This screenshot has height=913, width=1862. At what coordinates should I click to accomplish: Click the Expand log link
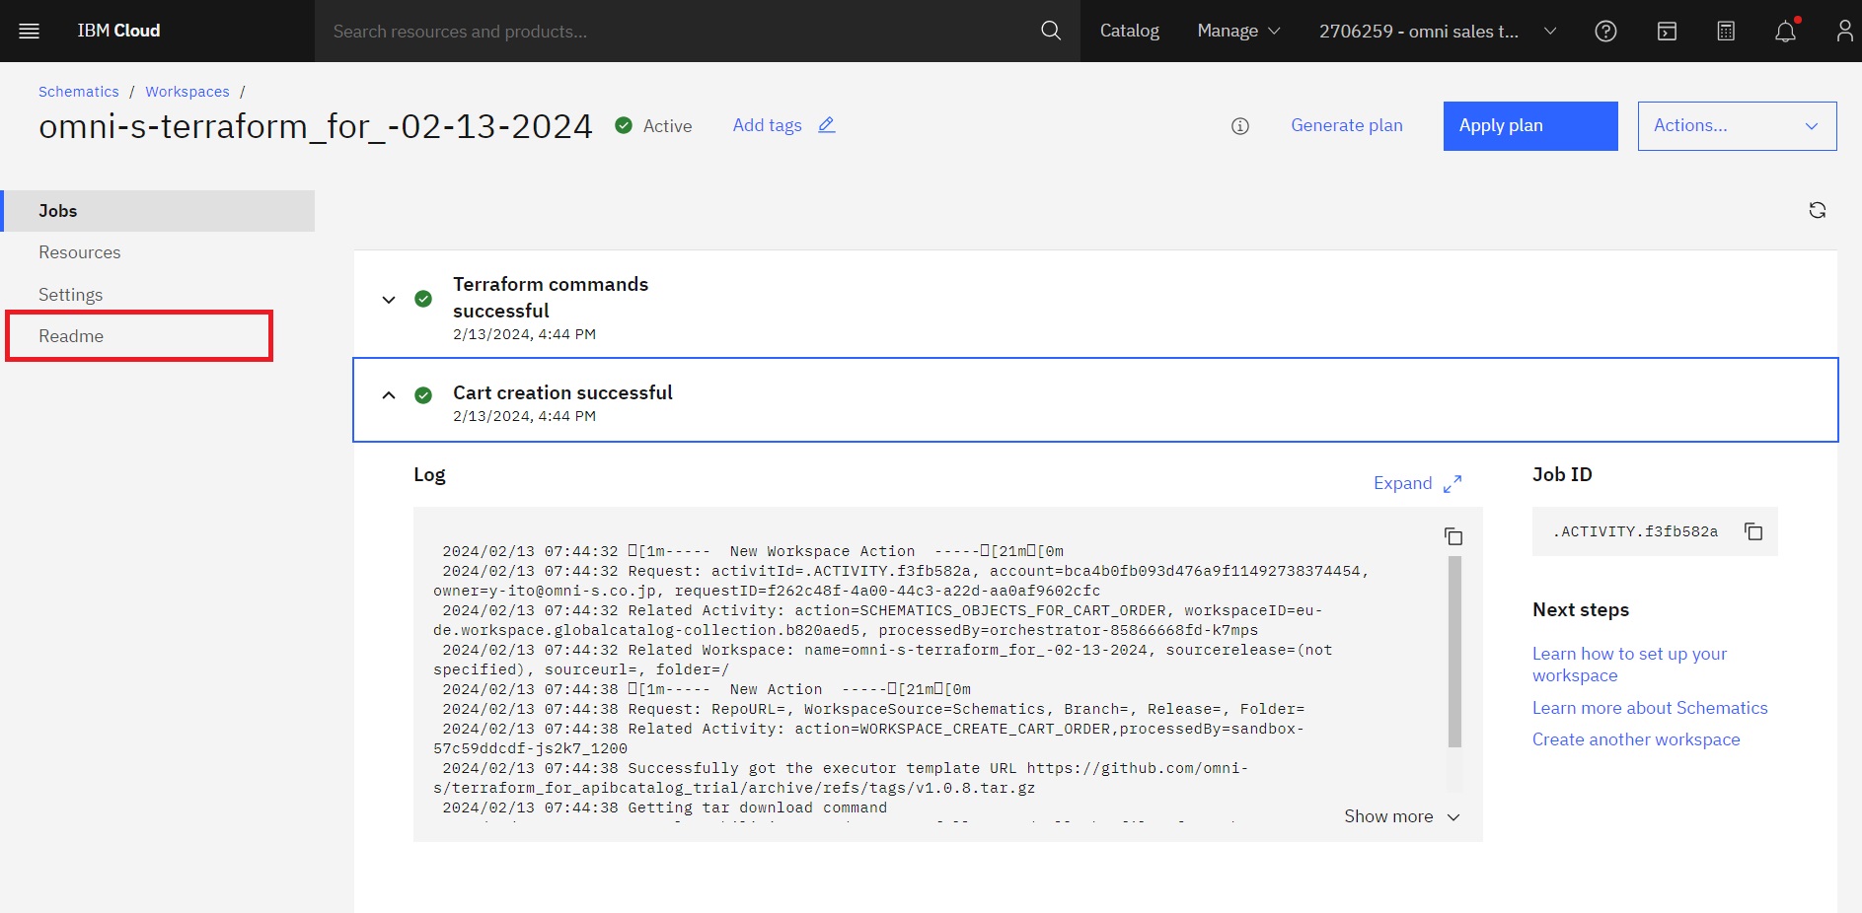pyautogui.click(x=1402, y=483)
